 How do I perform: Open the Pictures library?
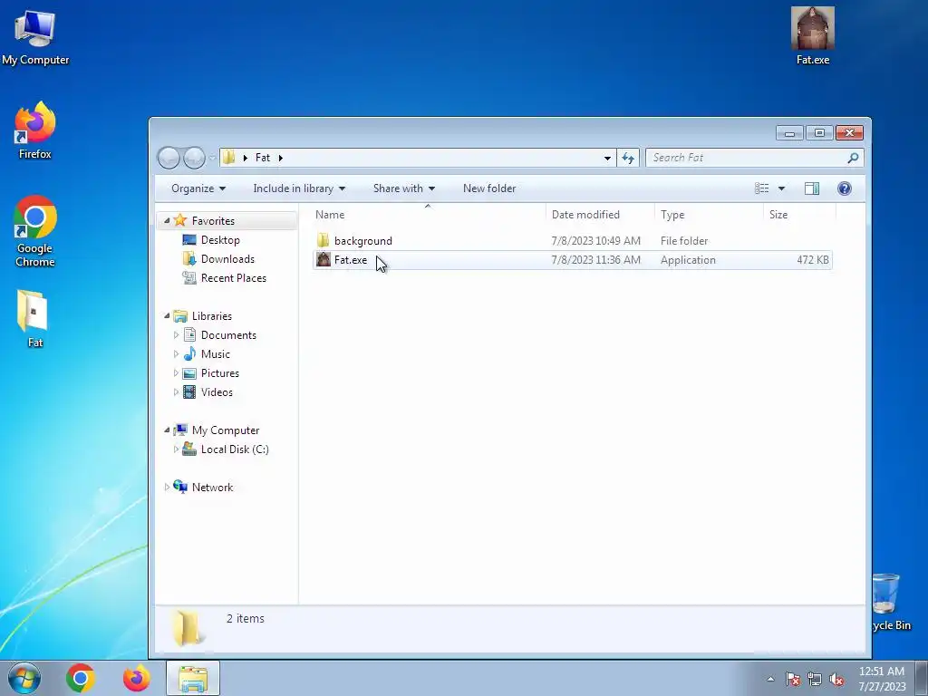[x=220, y=372]
